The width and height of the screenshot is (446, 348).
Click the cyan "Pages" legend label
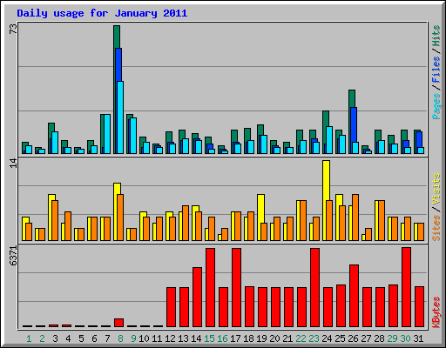[436, 106]
